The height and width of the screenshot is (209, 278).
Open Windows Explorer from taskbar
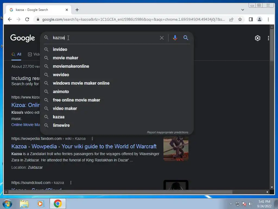coord(24,204)
